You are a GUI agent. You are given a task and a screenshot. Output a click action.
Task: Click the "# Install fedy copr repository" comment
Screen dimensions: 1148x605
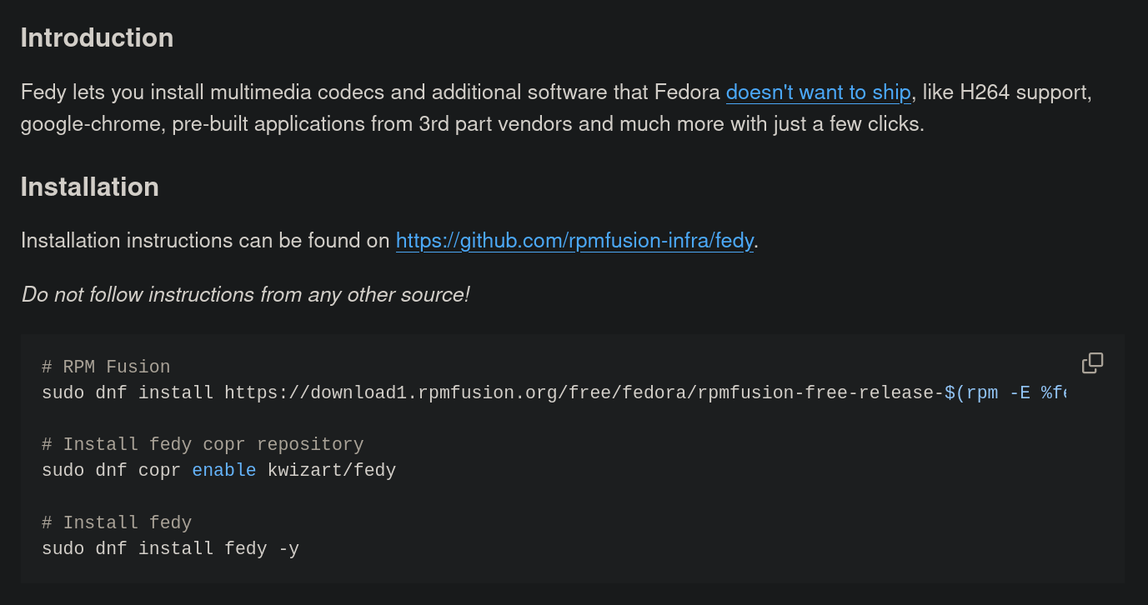203,444
